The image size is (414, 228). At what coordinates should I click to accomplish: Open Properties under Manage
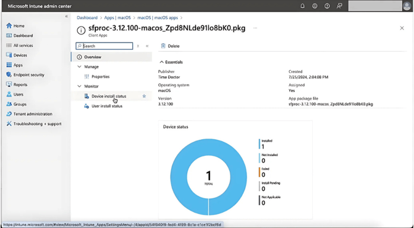pyautogui.click(x=101, y=76)
